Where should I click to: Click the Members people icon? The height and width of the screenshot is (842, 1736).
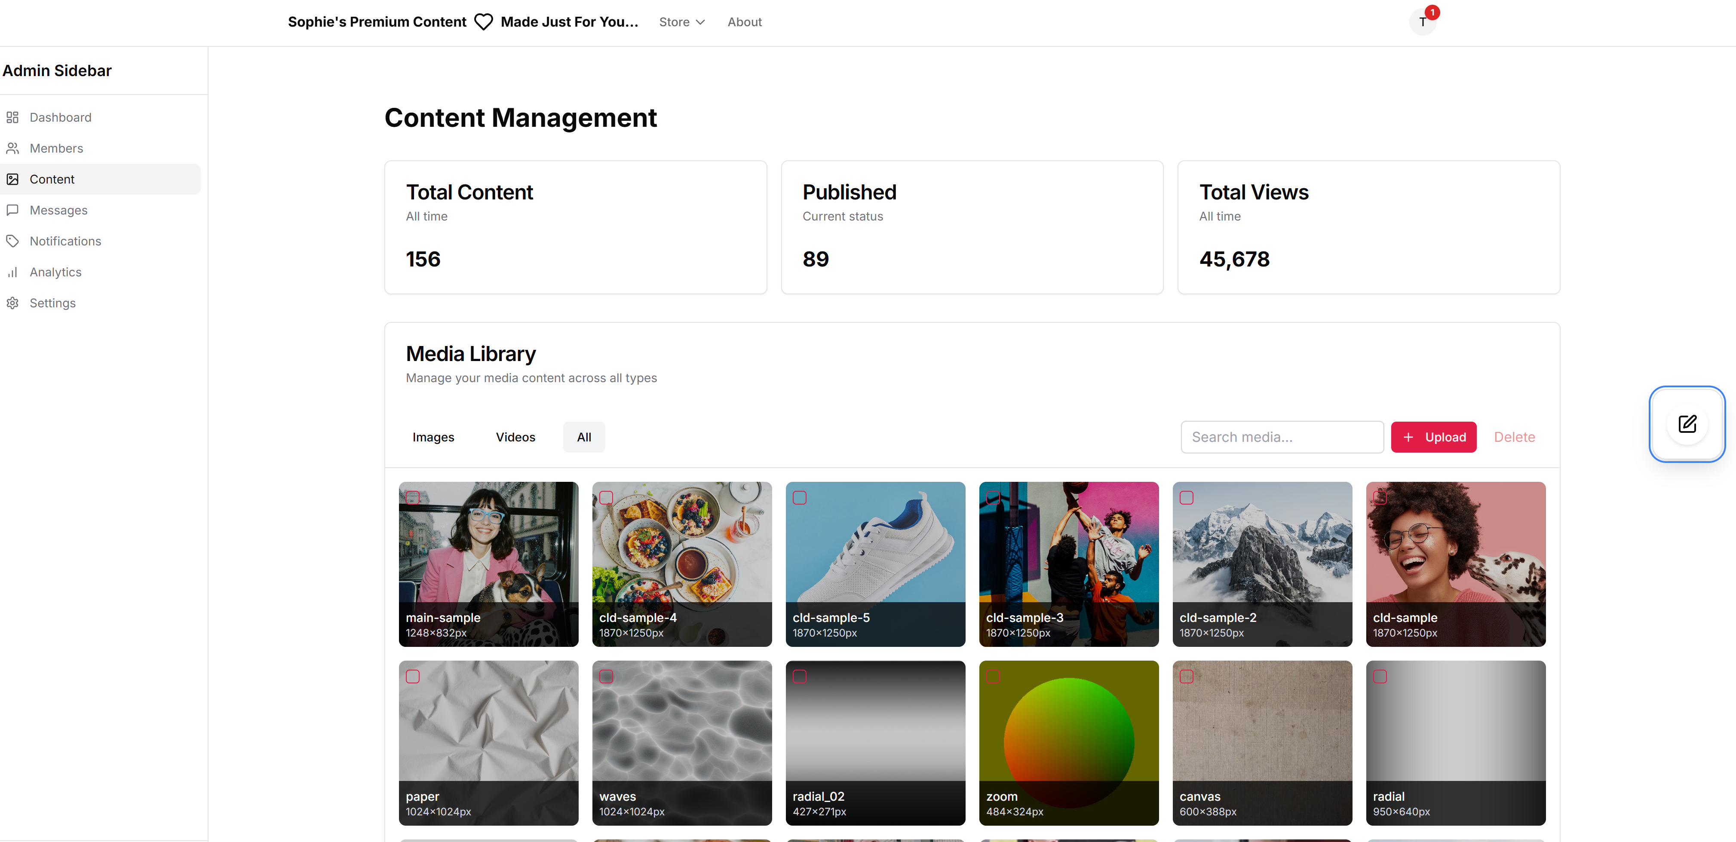pyautogui.click(x=12, y=148)
